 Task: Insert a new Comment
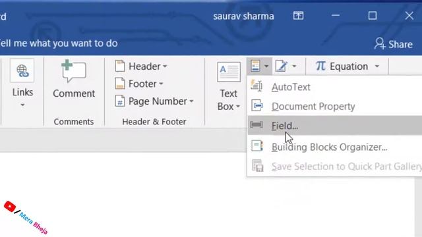click(x=74, y=79)
